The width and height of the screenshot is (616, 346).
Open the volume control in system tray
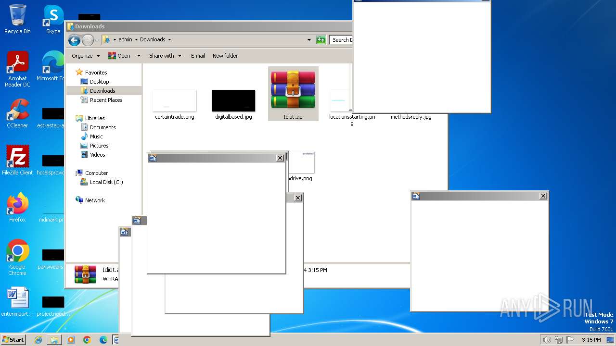tap(547, 340)
